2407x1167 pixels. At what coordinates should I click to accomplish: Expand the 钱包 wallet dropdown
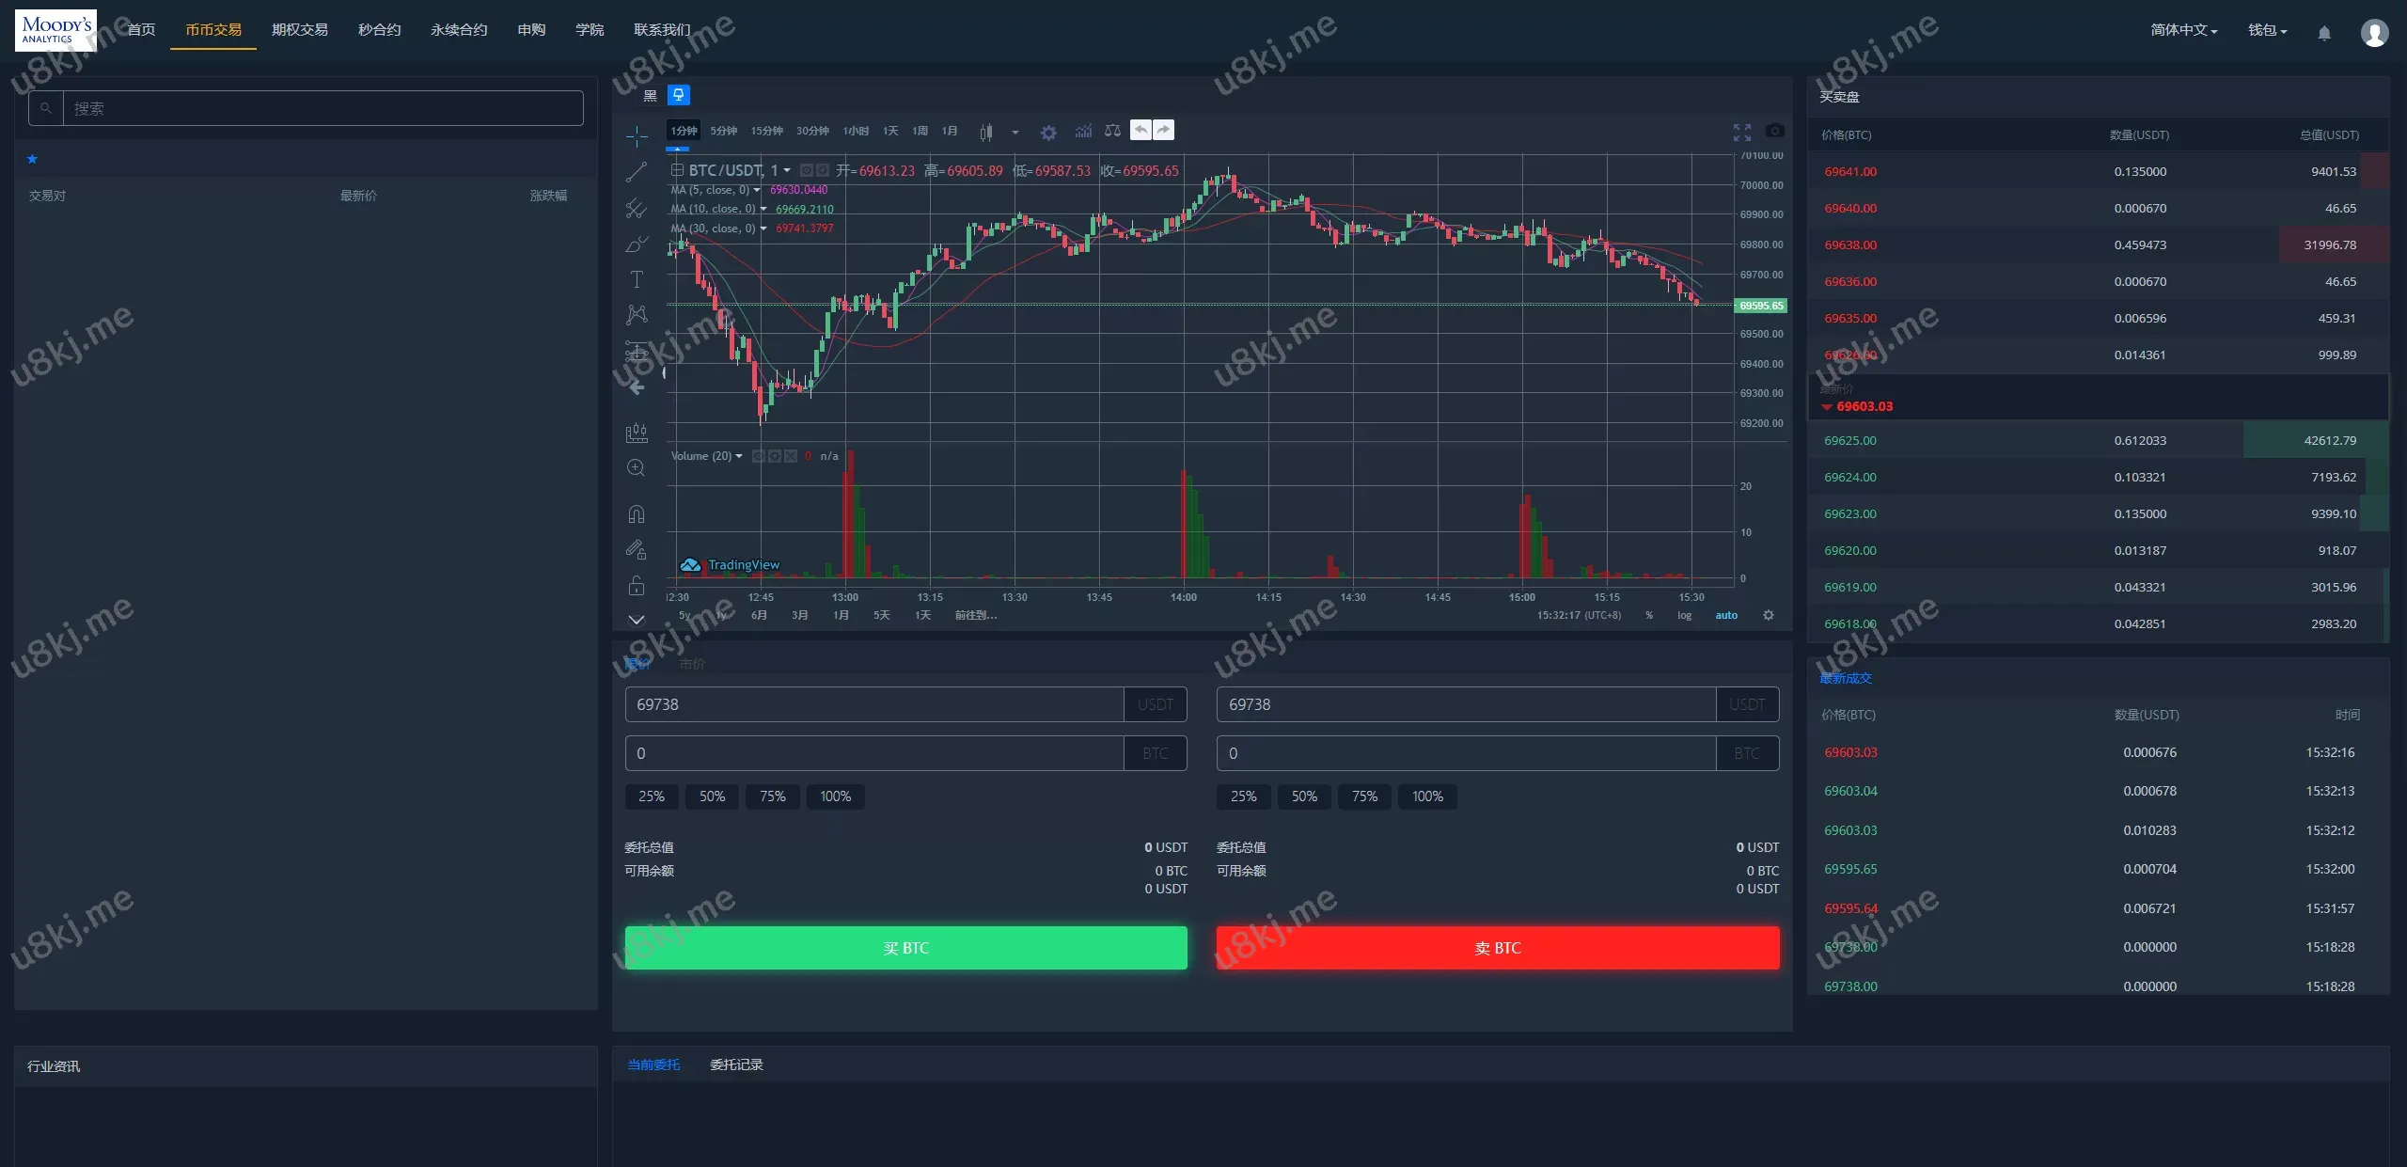tap(2267, 30)
